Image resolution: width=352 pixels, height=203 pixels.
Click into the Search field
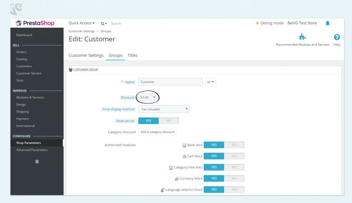pos(135,24)
